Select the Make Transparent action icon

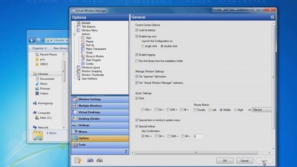(x=83, y=49)
